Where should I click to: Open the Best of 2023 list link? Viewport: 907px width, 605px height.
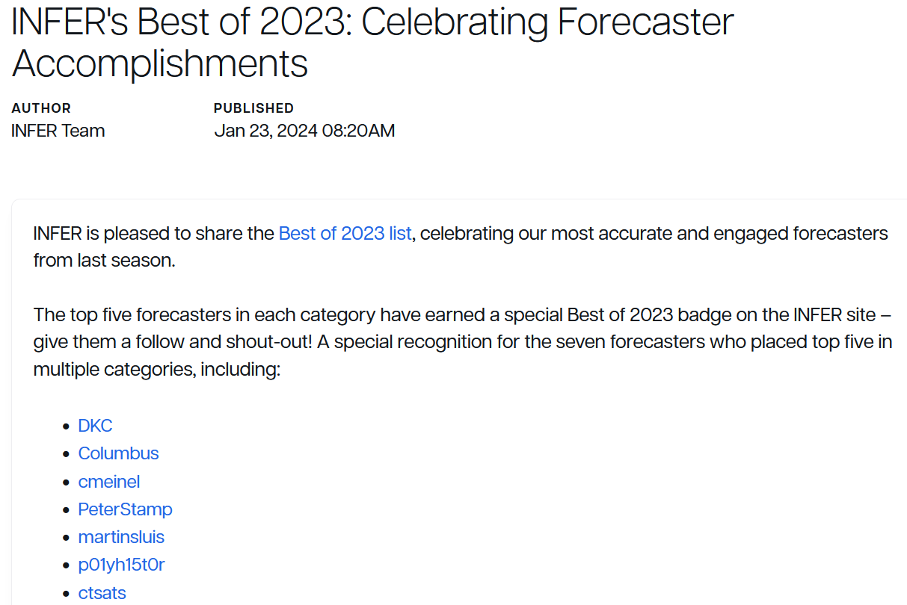click(345, 234)
